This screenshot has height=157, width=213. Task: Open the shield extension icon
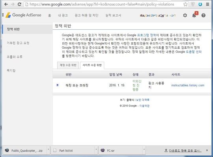tap(193, 4)
